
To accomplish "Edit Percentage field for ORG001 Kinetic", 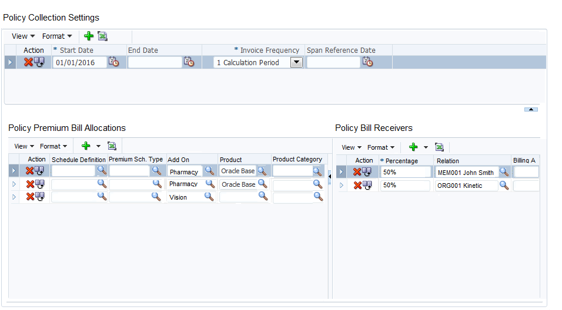I will pos(405,186).
